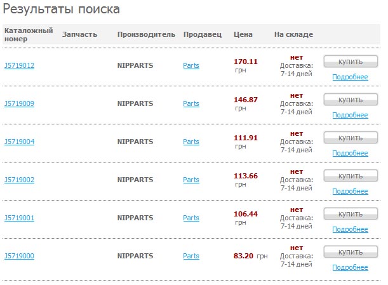Show Подробнее details for J5719002
The height and width of the screenshot is (285, 388).
click(x=350, y=192)
